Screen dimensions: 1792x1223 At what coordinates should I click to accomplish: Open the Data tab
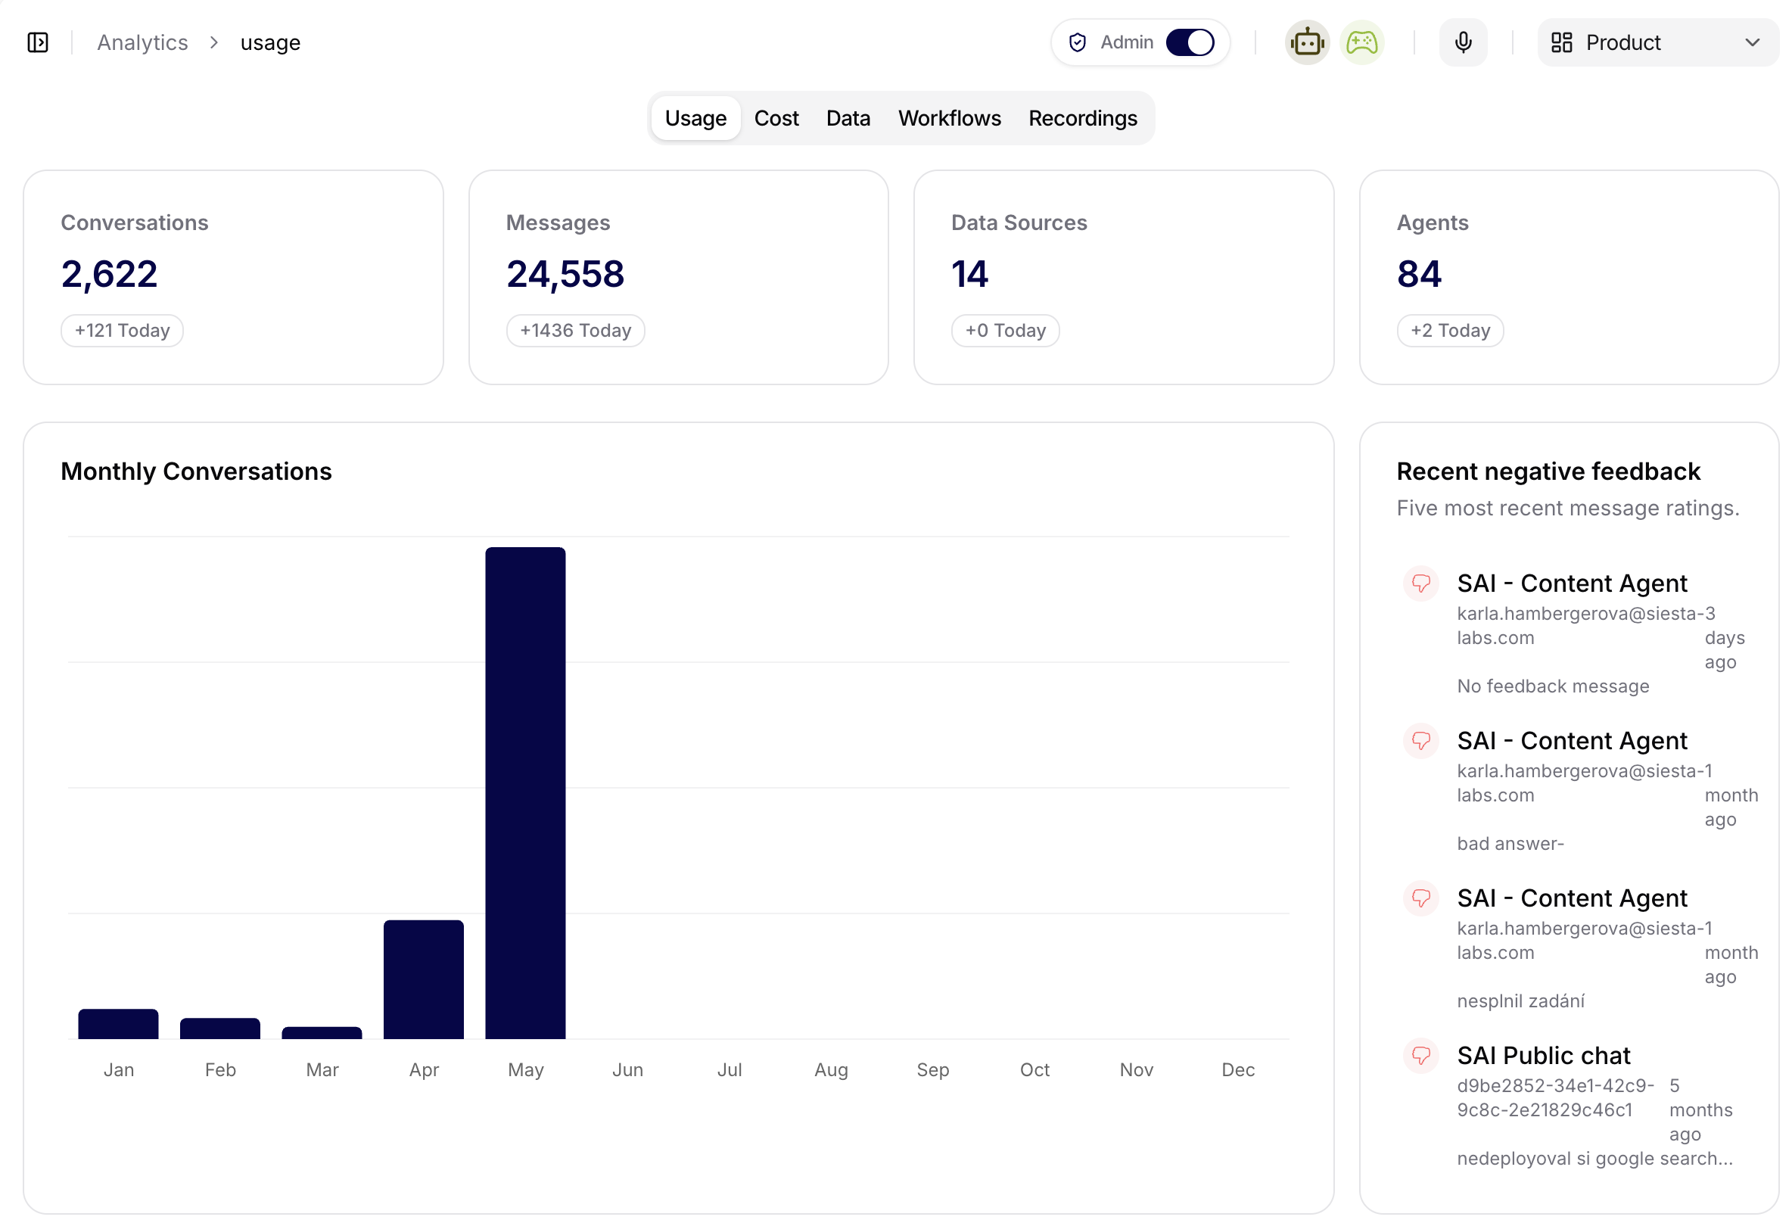(848, 118)
